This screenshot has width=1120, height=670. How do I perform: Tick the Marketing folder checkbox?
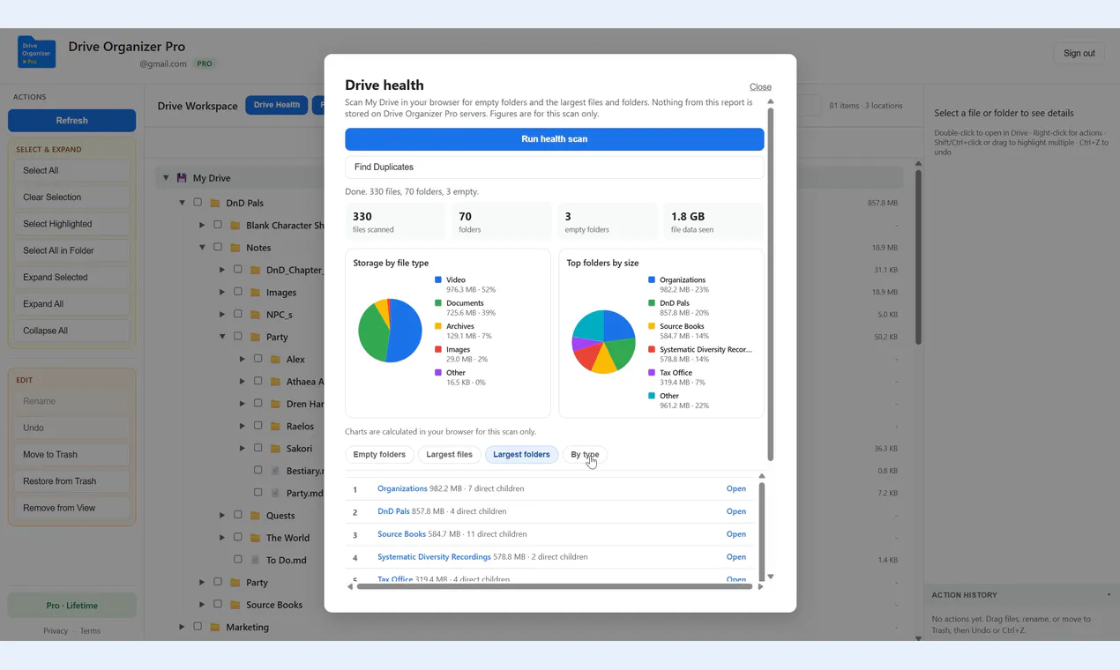(x=198, y=627)
